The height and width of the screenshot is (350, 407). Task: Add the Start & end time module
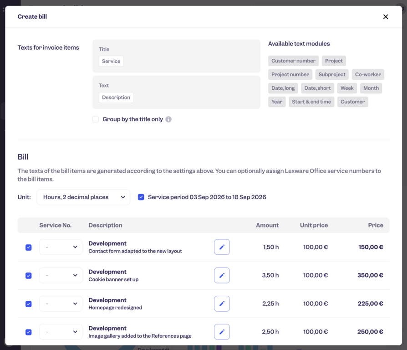[x=311, y=102]
